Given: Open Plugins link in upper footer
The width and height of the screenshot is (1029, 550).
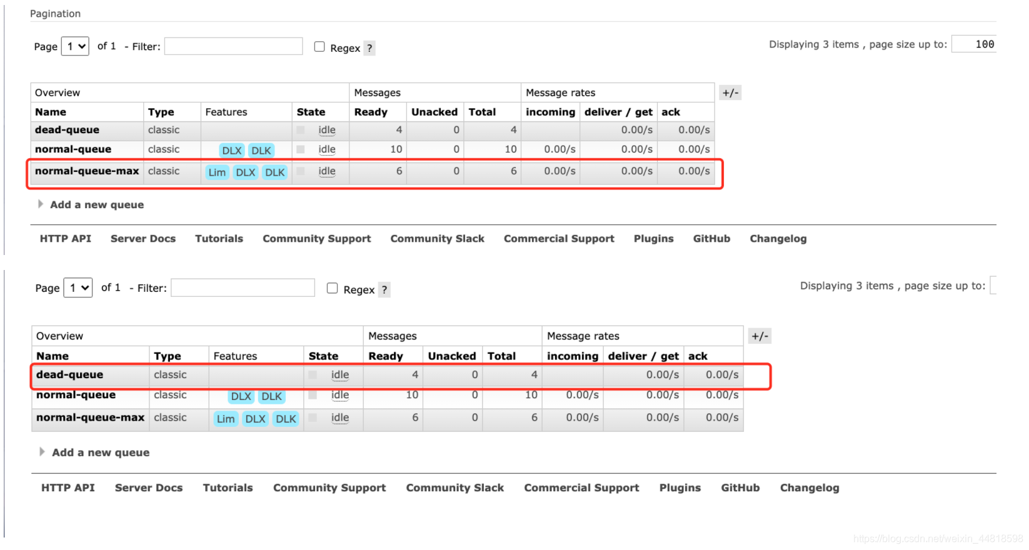Looking at the screenshot, I should pos(654,239).
